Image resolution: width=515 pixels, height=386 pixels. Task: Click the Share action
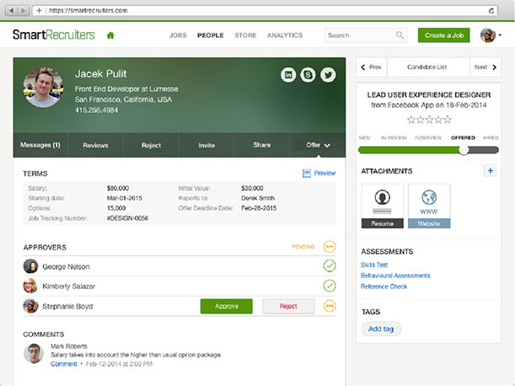(262, 145)
